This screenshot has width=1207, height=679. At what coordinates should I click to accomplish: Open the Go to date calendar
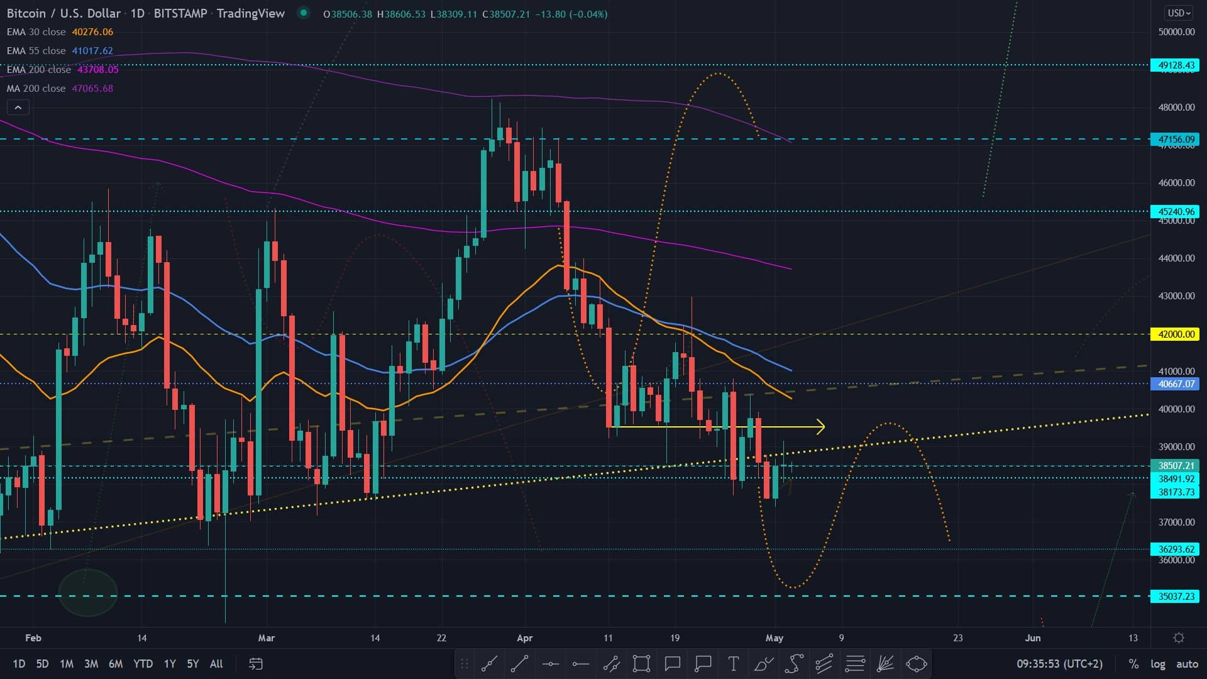[x=256, y=664]
